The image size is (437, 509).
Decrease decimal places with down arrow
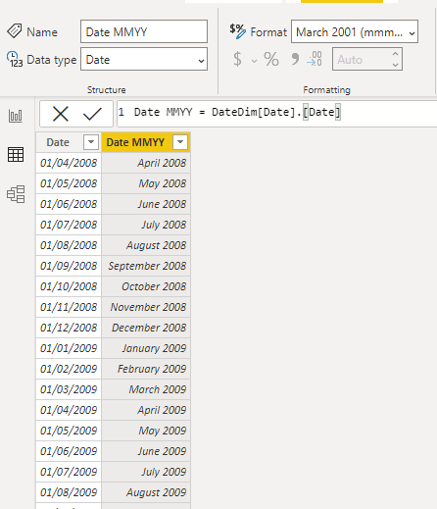395,65
